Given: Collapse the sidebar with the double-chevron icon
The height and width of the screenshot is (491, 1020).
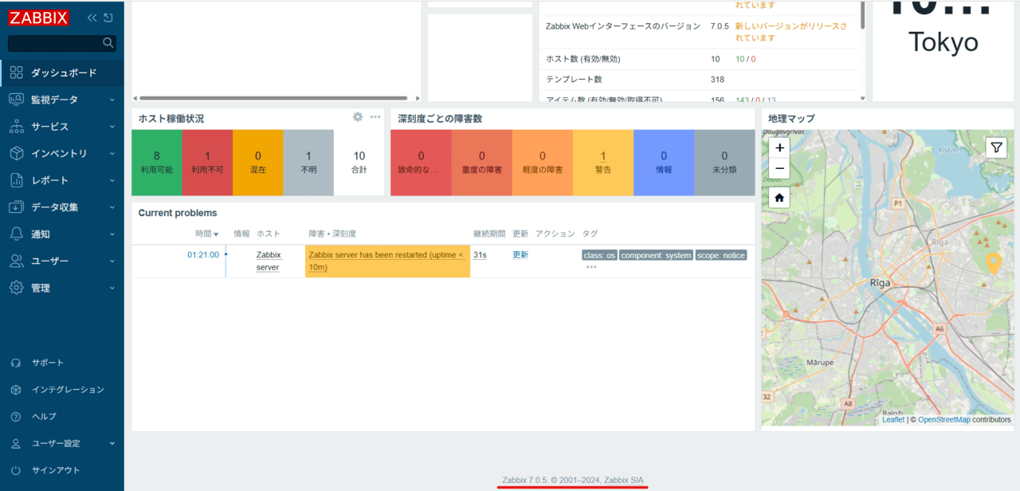Looking at the screenshot, I should pos(92,18).
